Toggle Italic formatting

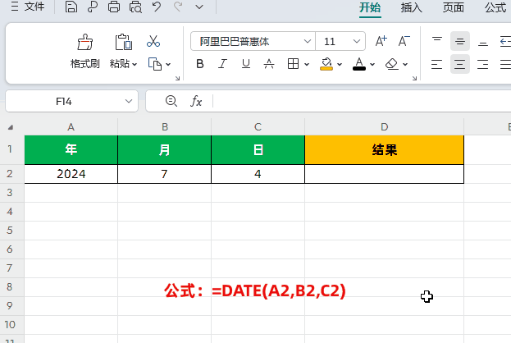[x=222, y=64]
